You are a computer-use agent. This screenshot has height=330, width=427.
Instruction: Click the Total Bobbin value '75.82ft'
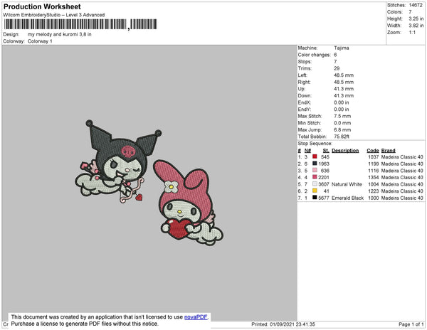(342, 137)
